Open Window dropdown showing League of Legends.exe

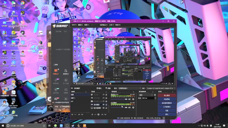coord(161,88)
